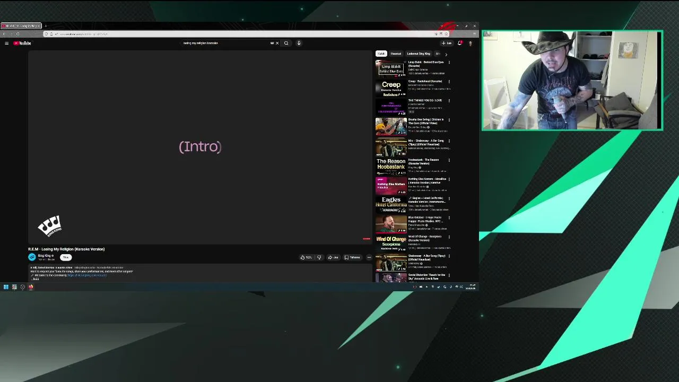The image size is (679, 382).
Task: Open the second taskbar icon beside Start
Action: pos(14,287)
